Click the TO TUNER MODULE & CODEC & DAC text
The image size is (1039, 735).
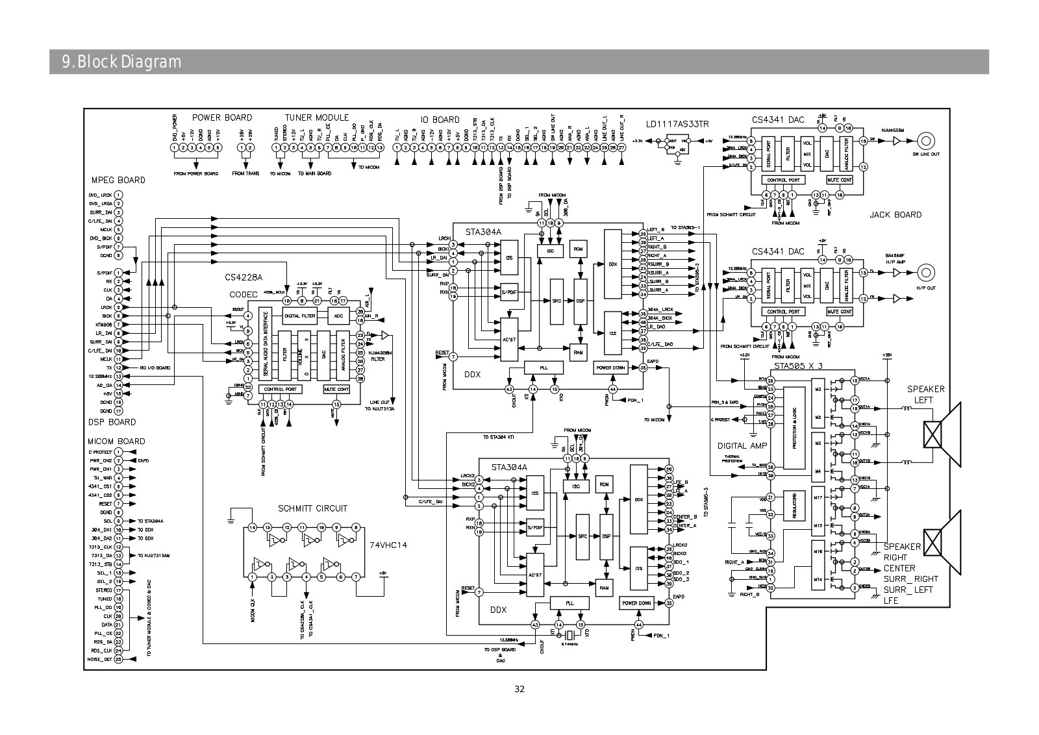click(x=149, y=618)
